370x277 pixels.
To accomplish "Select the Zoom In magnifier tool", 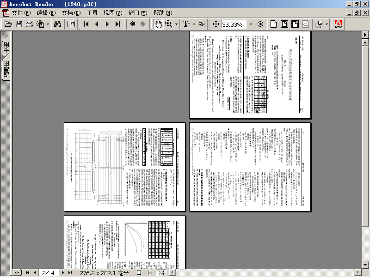I will pos(168,24).
